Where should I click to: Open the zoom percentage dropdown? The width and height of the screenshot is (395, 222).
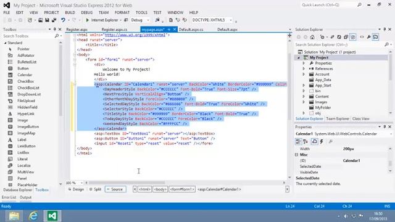(x=81, y=183)
